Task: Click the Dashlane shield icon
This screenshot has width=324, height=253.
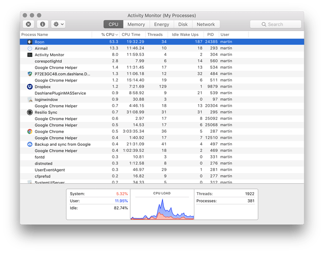Action: click(30, 74)
